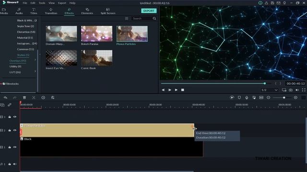Step back one frame in preview
The width and height of the screenshot is (307, 172).
(163, 90)
